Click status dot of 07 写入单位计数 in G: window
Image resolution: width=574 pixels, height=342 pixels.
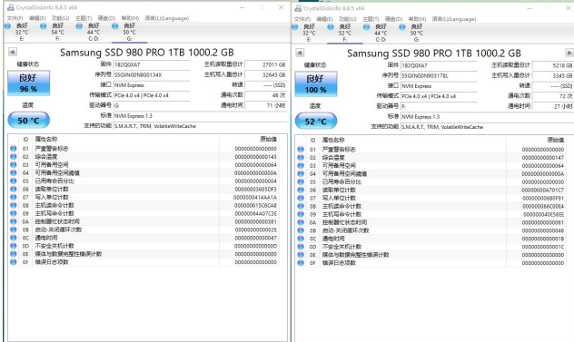pos(14,197)
